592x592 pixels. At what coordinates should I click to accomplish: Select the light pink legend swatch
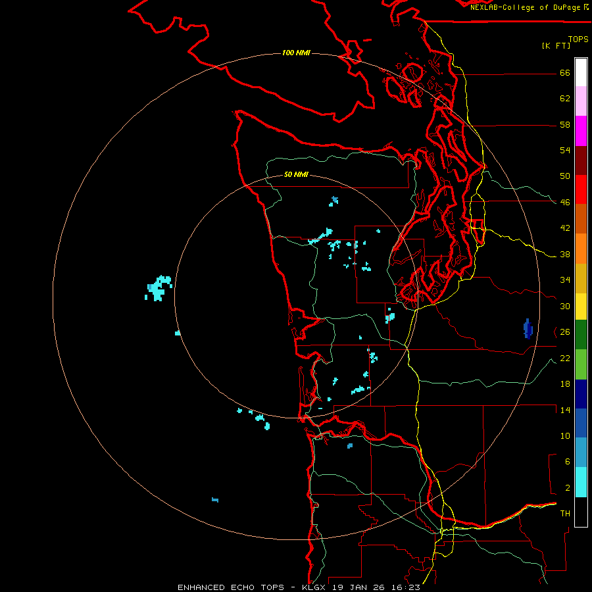click(581, 101)
